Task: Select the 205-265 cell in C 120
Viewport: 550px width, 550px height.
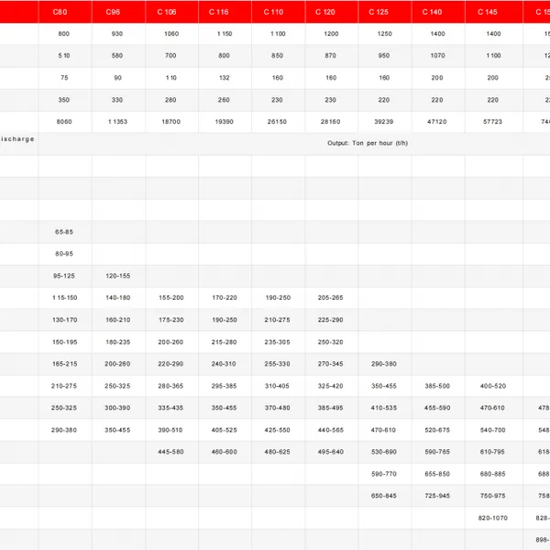Action: pos(330,298)
